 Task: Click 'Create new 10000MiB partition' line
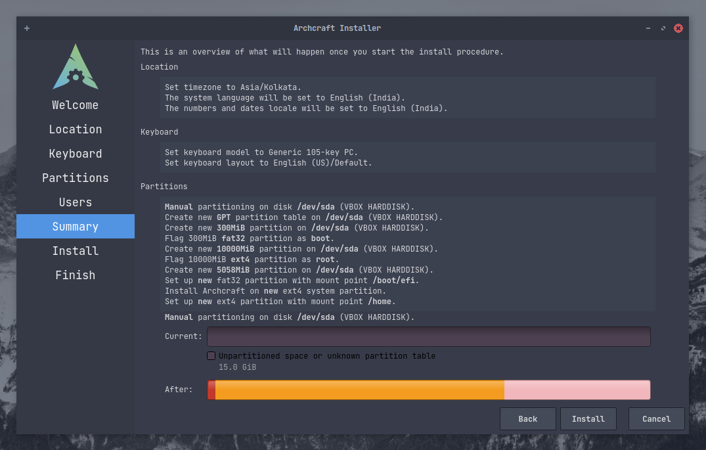click(301, 248)
